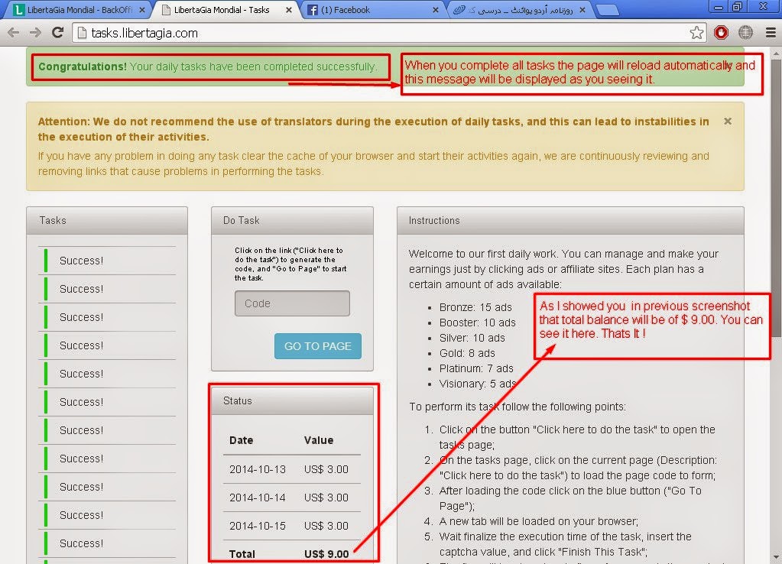The width and height of the screenshot is (782, 564).
Task: Restore down the browser window
Action: click(738, 7)
